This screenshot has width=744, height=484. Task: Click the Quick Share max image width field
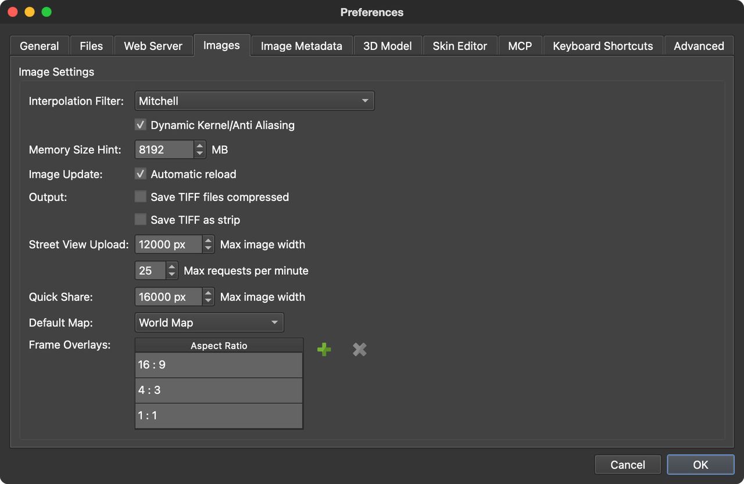pyautogui.click(x=169, y=297)
